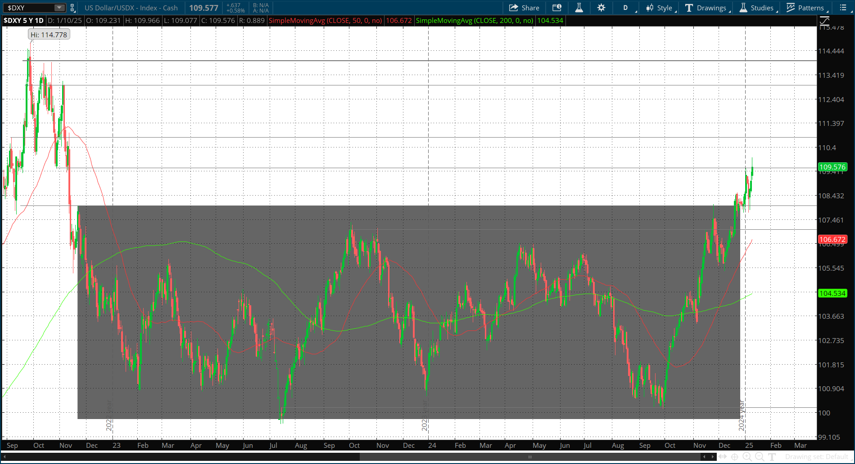The image size is (855, 464).
Task: Click scroll left arrow on time scrollbar
Action: [705, 457]
